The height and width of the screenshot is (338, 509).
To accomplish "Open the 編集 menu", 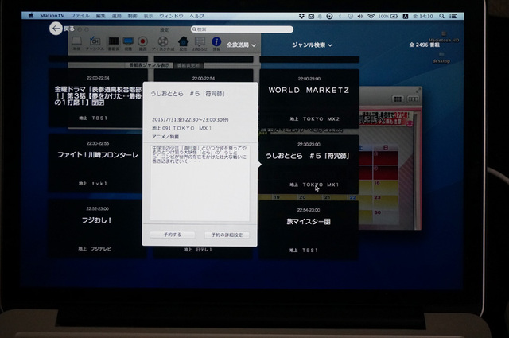I will (x=100, y=16).
